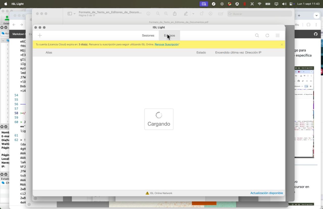Dismiss the yellow license expiry banner
This screenshot has width=323, height=209.
pos(282,45)
